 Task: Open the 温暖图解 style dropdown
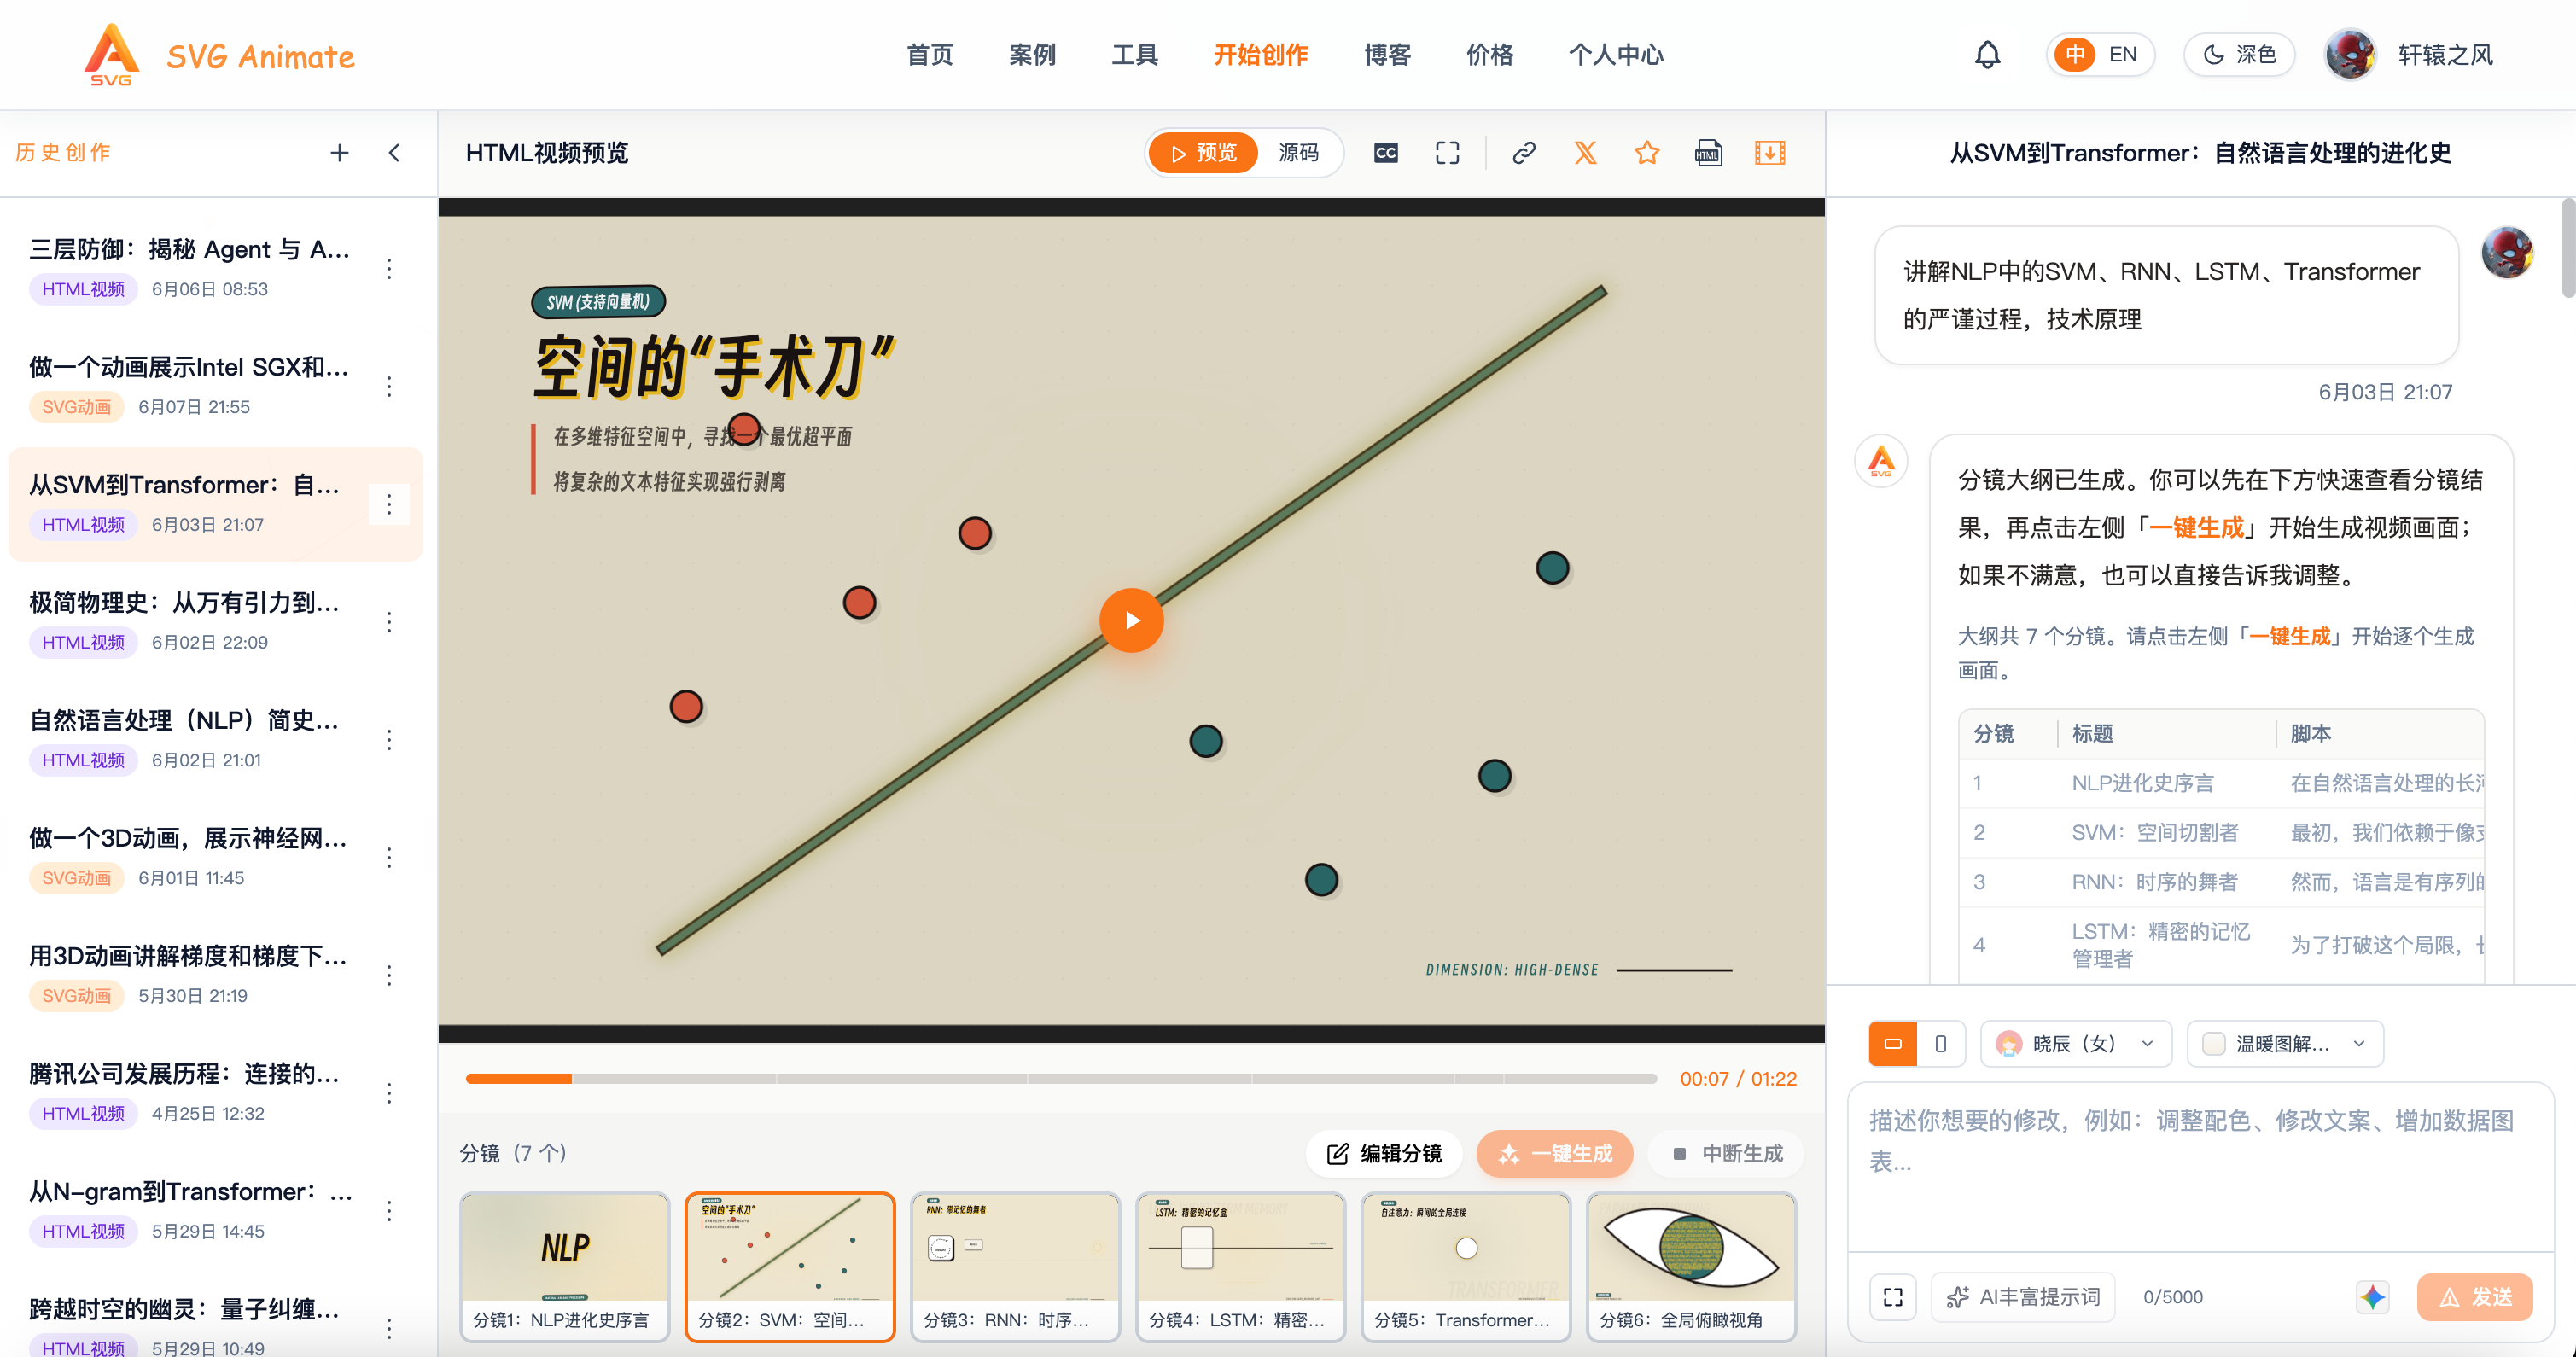tap(2284, 1043)
